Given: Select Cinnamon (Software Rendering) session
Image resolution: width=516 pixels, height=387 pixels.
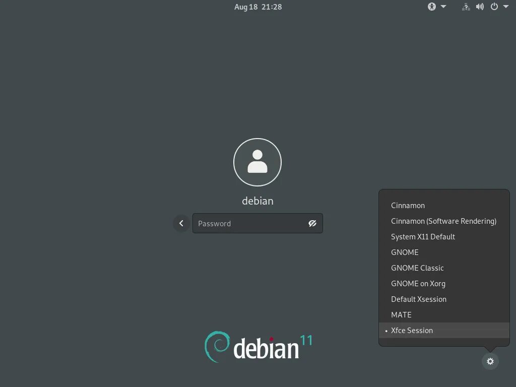Looking at the screenshot, I should [x=444, y=221].
